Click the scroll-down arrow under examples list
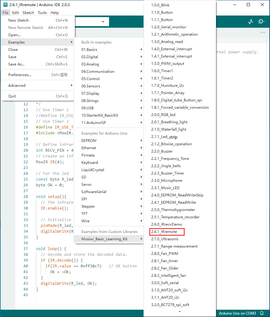270x317 pixels. click(x=180, y=312)
